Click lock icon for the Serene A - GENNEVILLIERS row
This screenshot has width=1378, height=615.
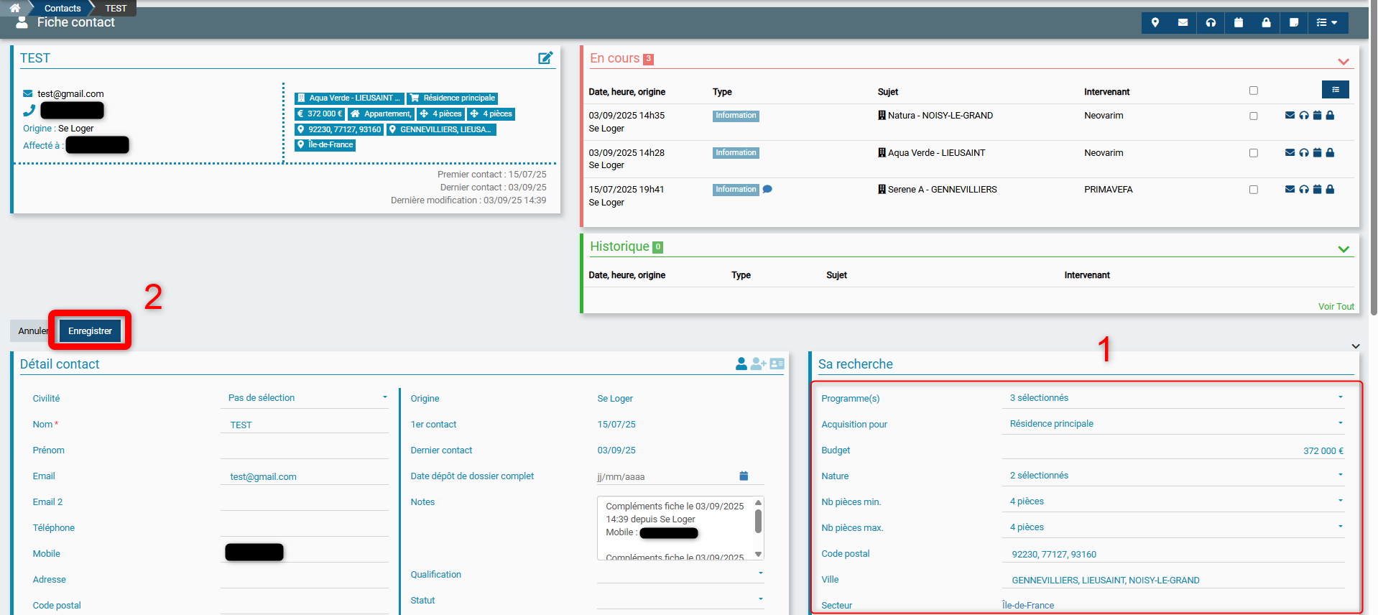tap(1330, 190)
